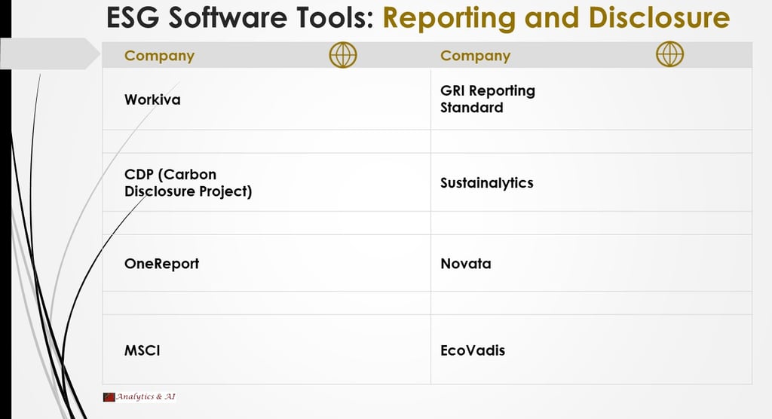The width and height of the screenshot is (772, 419).
Task: Click the 'Reporting and Disclosure' title text
Action: coord(556,17)
